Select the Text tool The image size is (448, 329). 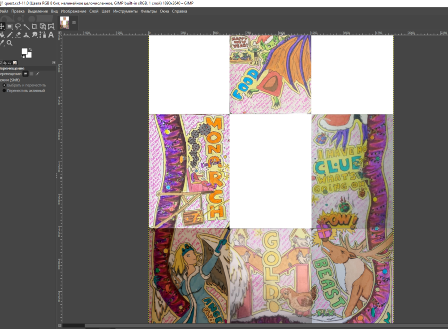tap(51, 35)
